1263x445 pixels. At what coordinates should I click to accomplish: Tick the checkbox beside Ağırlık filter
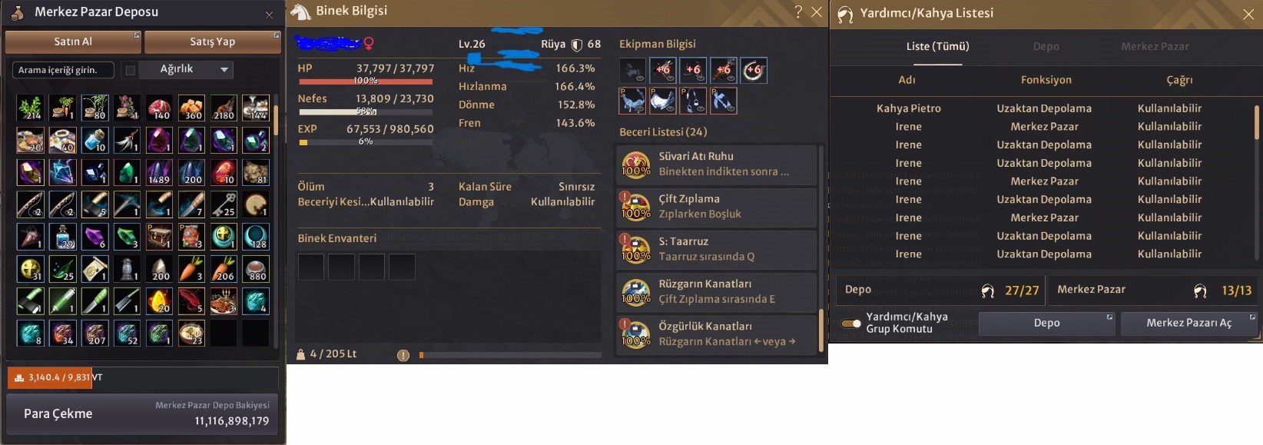(x=131, y=70)
